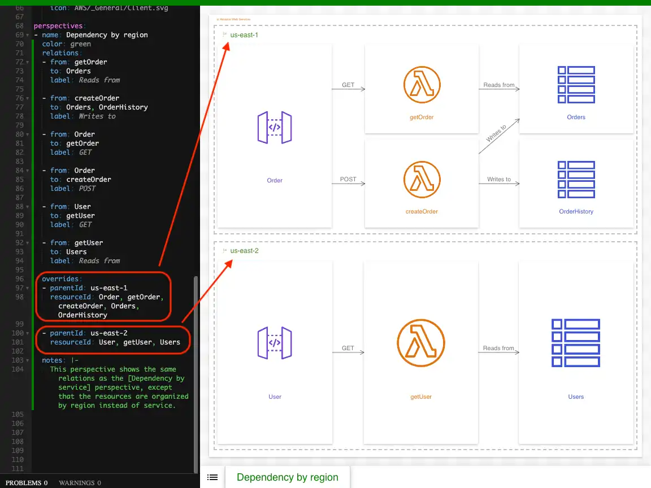Click the Users node label
This screenshot has width=651, height=488.
576,396
